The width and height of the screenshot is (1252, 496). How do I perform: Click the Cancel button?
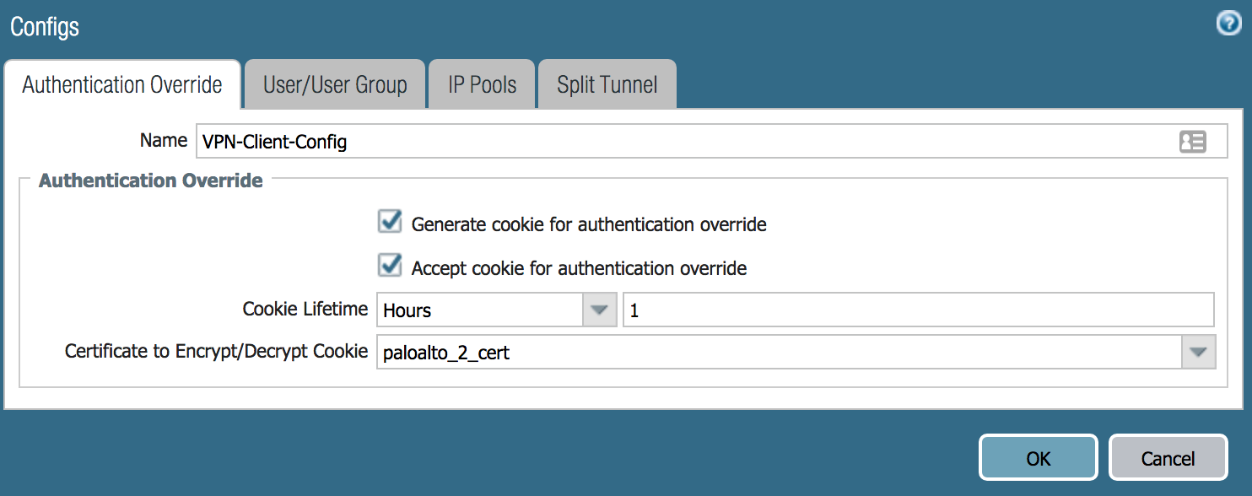(x=1168, y=458)
